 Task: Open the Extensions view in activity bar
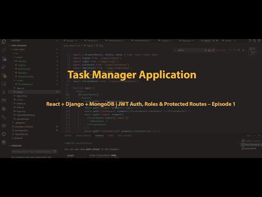point(4,76)
